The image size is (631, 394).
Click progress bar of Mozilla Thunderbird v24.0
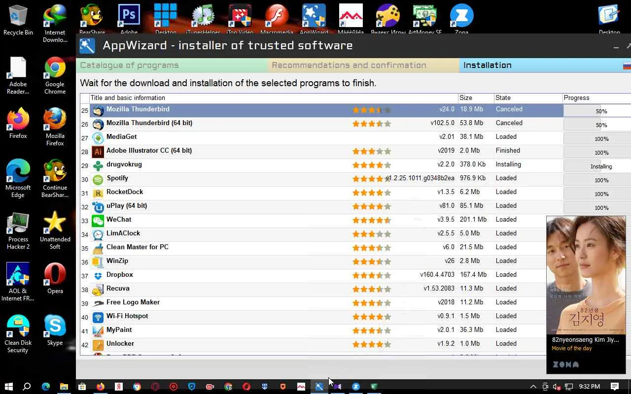pyautogui.click(x=597, y=111)
